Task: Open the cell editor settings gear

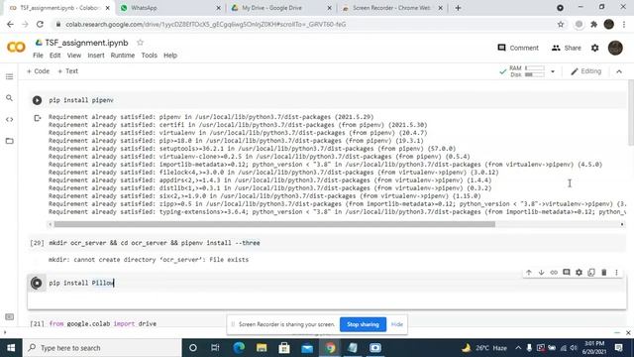Action: point(579,273)
